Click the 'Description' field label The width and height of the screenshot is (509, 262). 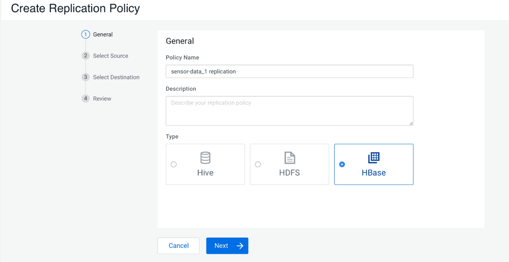coord(181,89)
